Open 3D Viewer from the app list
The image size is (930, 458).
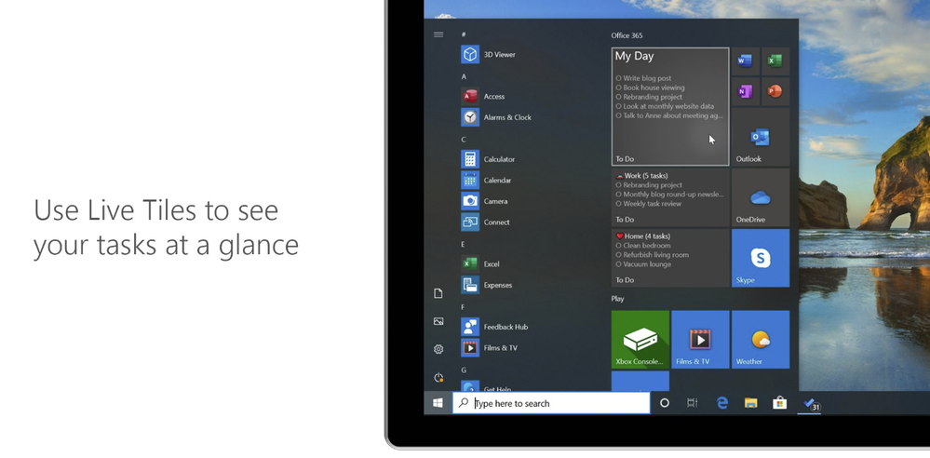[488, 55]
